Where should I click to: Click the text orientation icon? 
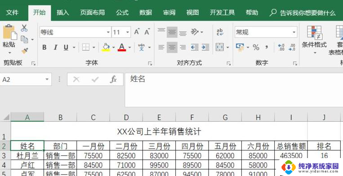195,32
